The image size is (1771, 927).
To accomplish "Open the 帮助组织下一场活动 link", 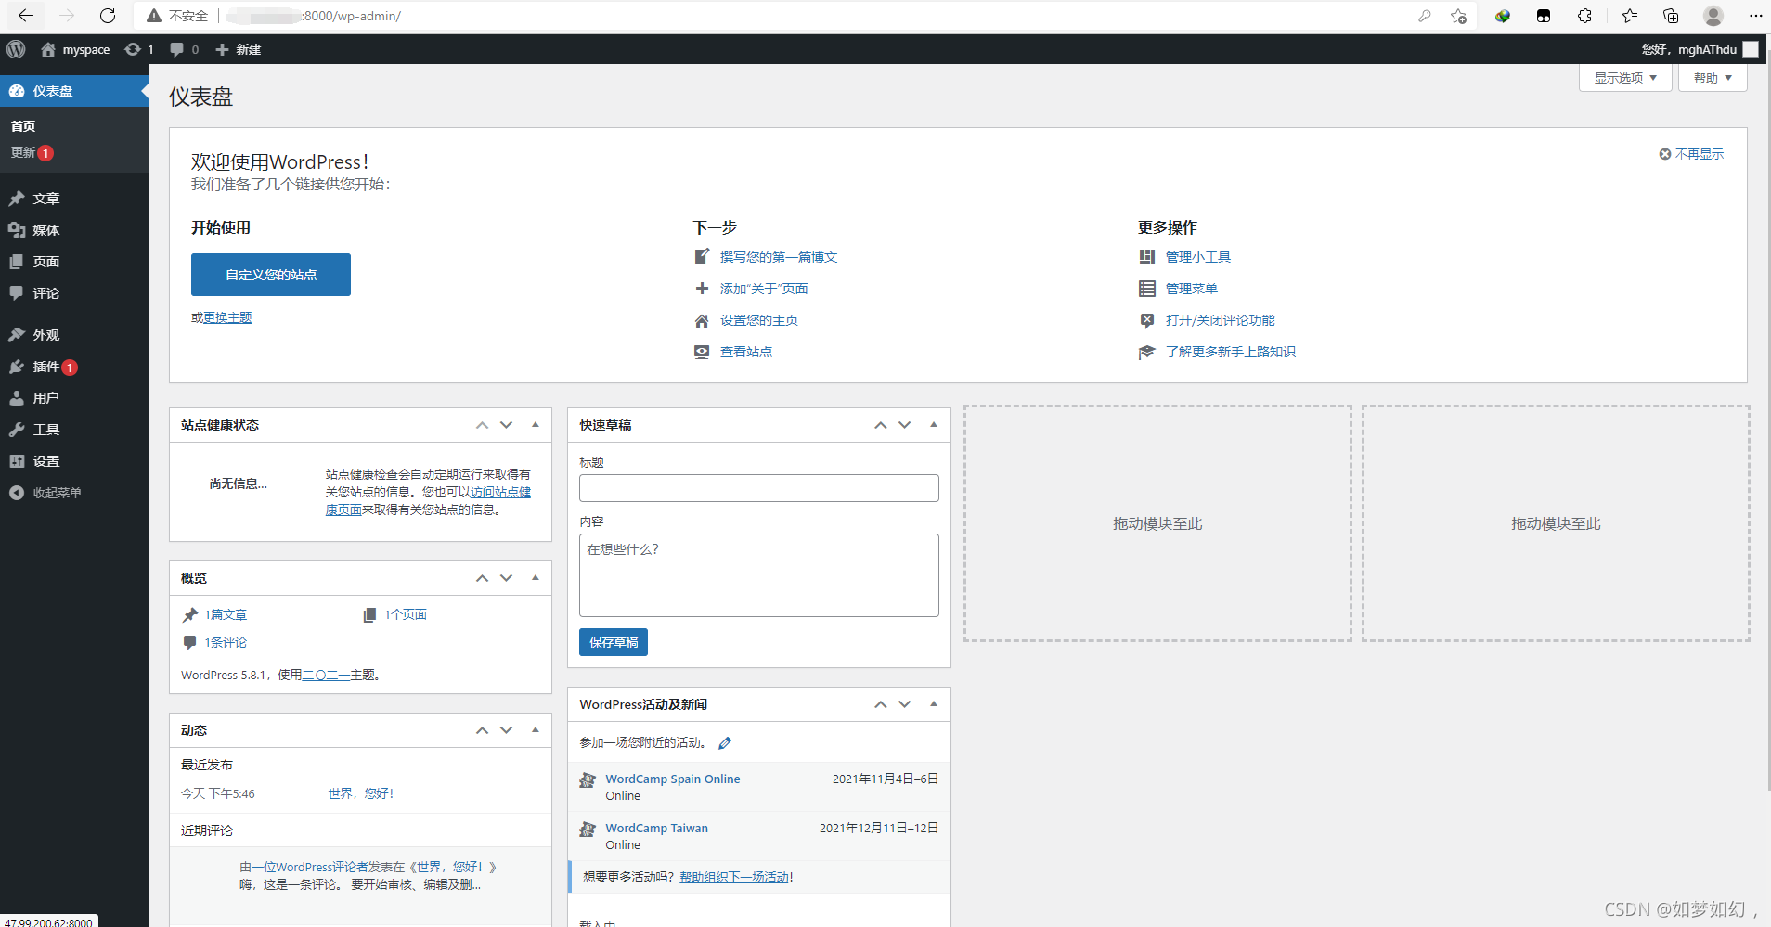I will click(x=734, y=877).
